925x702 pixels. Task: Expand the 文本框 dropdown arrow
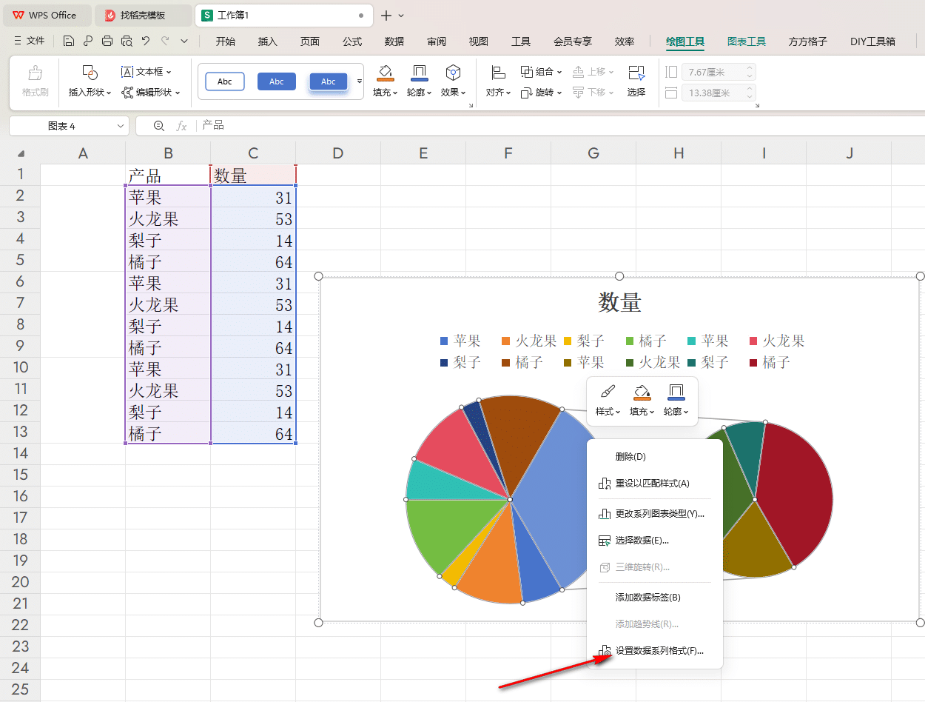coord(169,73)
